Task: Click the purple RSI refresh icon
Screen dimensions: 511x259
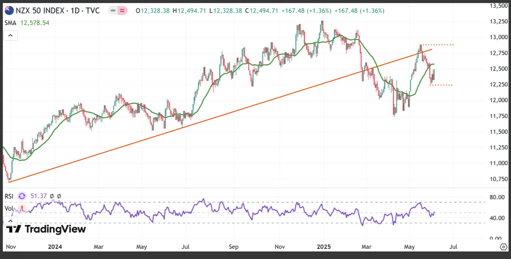Action: click(x=22, y=196)
